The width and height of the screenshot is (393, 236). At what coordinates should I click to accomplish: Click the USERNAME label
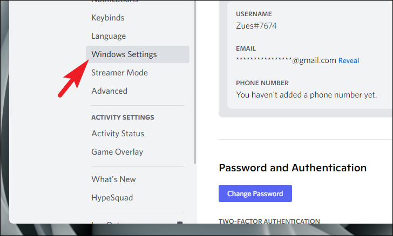pyautogui.click(x=254, y=14)
